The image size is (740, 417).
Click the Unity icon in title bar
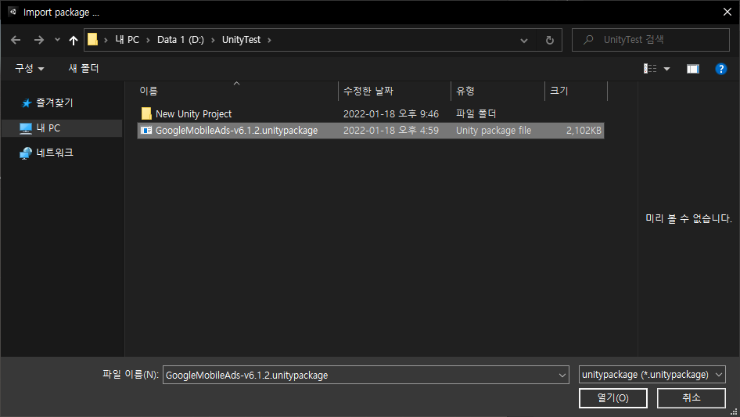pos(13,12)
